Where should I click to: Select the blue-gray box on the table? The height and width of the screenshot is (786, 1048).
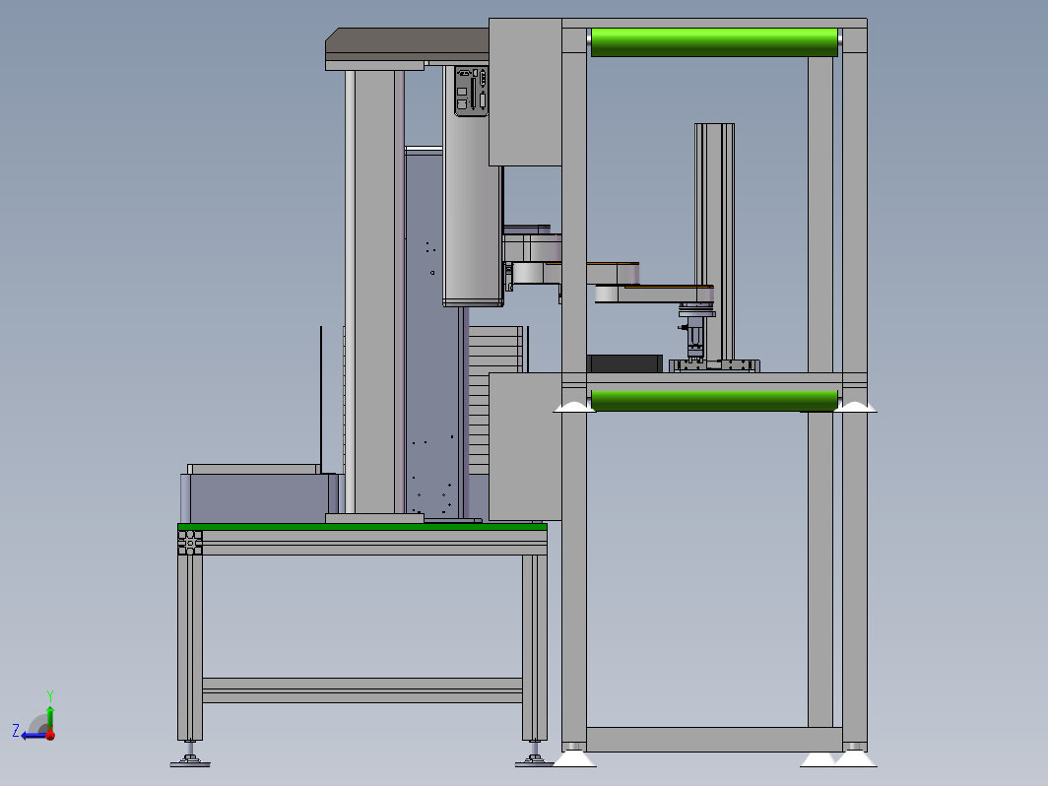point(258,498)
